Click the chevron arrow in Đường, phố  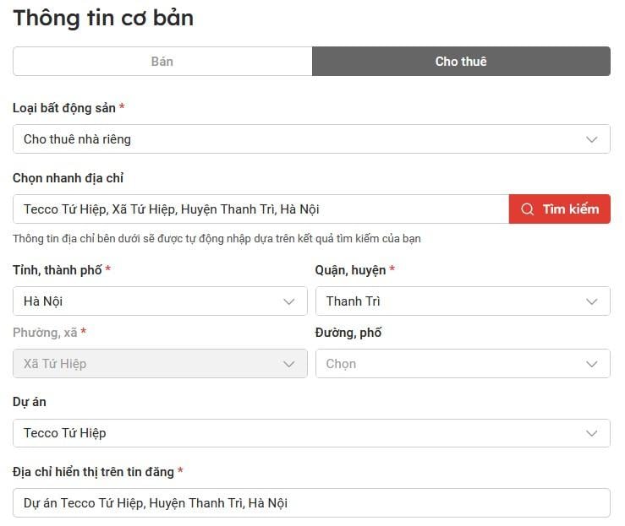pos(592,364)
